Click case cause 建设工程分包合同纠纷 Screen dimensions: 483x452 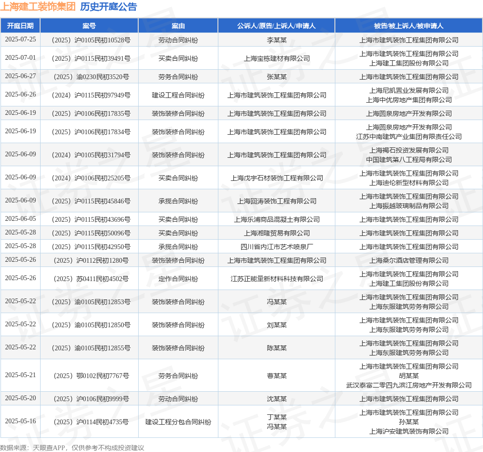click(x=178, y=422)
